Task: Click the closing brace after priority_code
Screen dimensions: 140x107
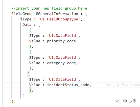Action: [x=30, y=47]
